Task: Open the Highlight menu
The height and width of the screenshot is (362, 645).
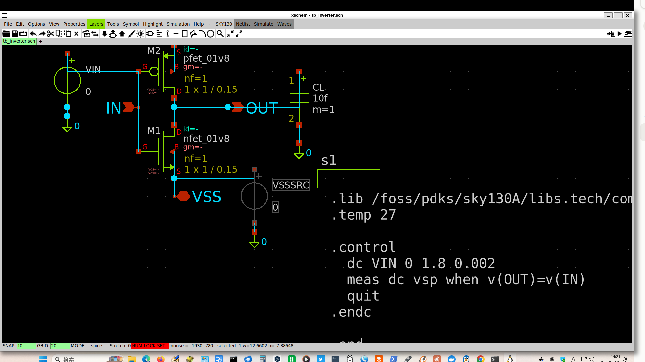Action: 153,24
